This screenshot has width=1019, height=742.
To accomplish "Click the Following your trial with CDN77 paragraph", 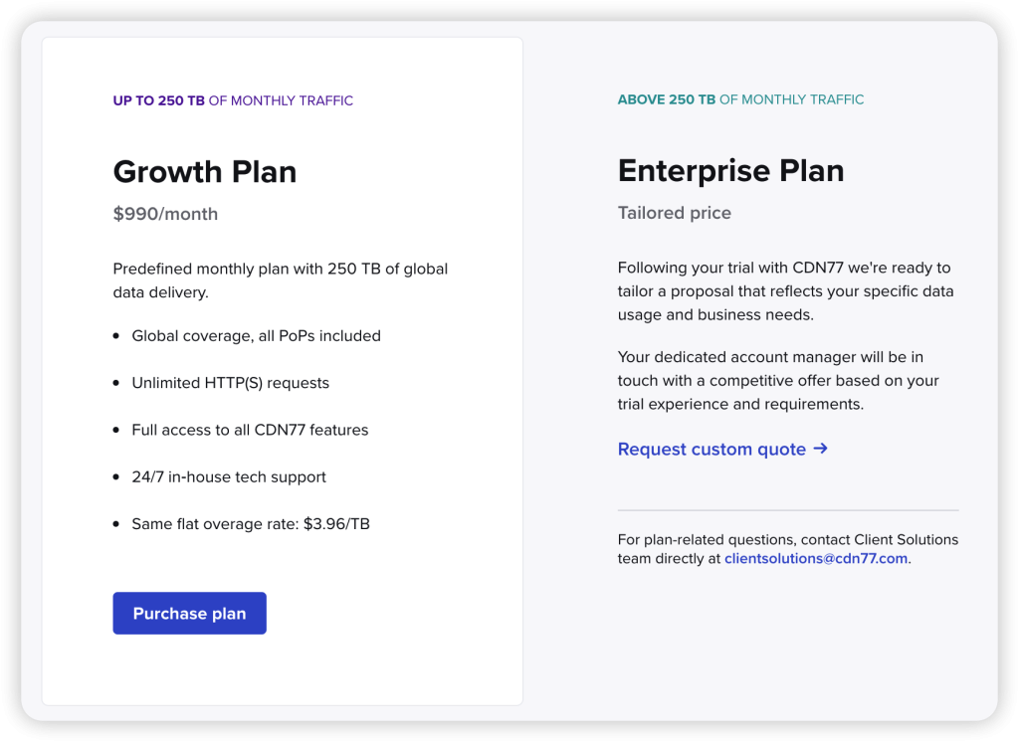I will pos(785,291).
